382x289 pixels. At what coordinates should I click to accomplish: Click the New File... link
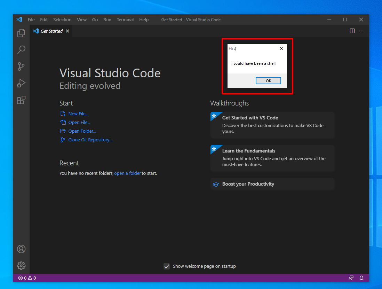click(x=78, y=114)
